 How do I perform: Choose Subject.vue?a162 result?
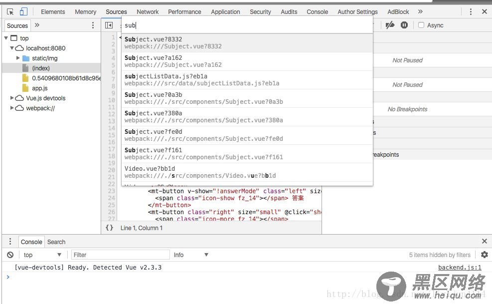[247, 61]
